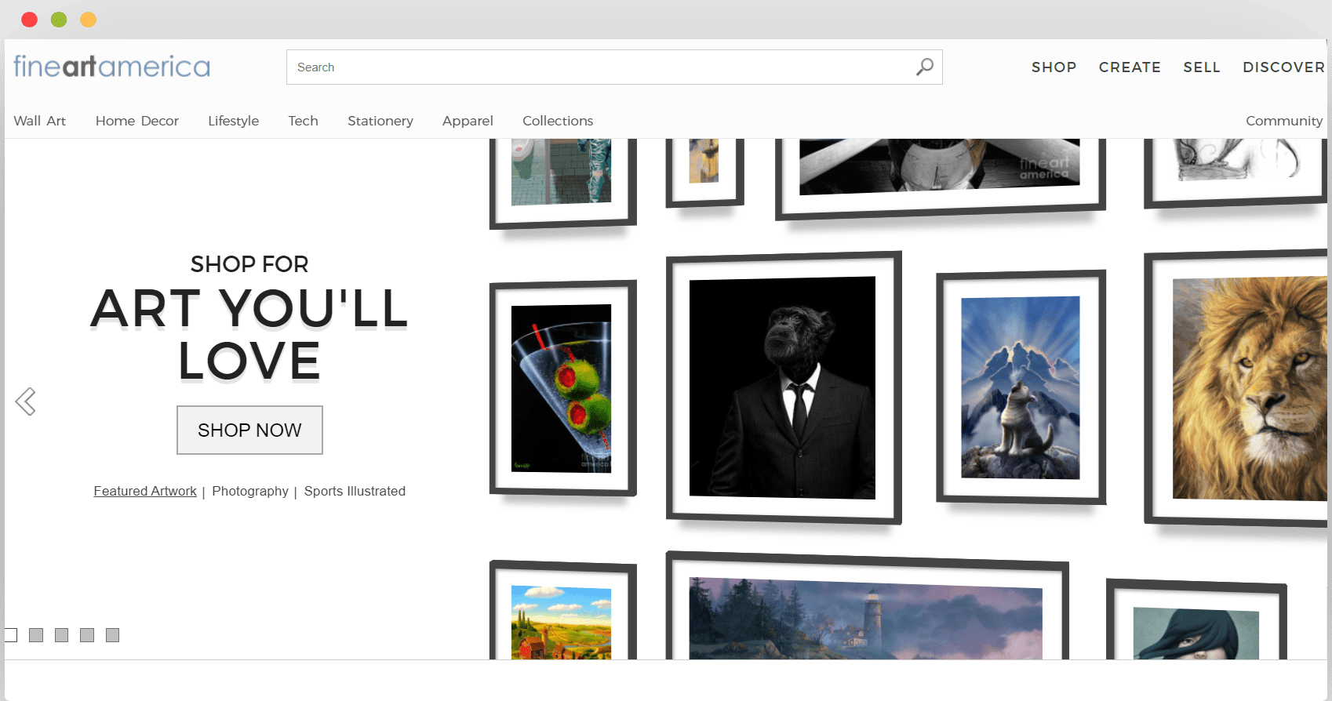The image size is (1332, 701).
Task: Open the Community menu
Action: 1284,121
